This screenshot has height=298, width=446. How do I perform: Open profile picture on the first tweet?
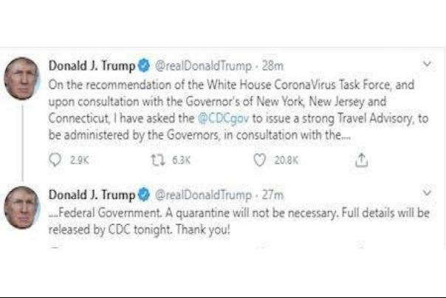[21, 77]
